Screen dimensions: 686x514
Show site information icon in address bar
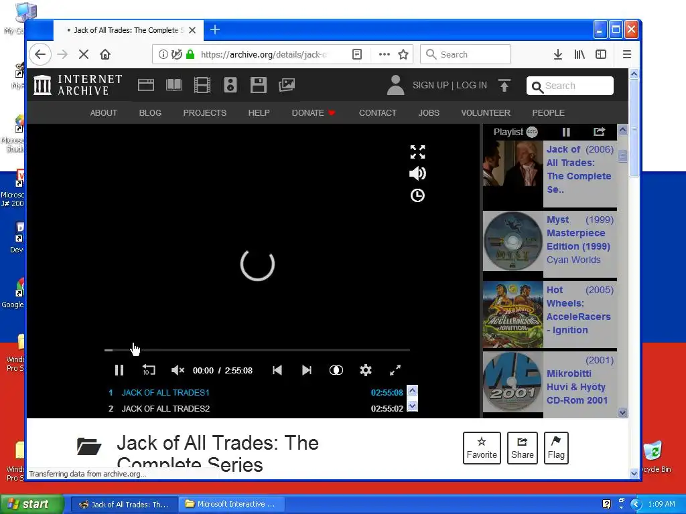(x=163, y=54)
